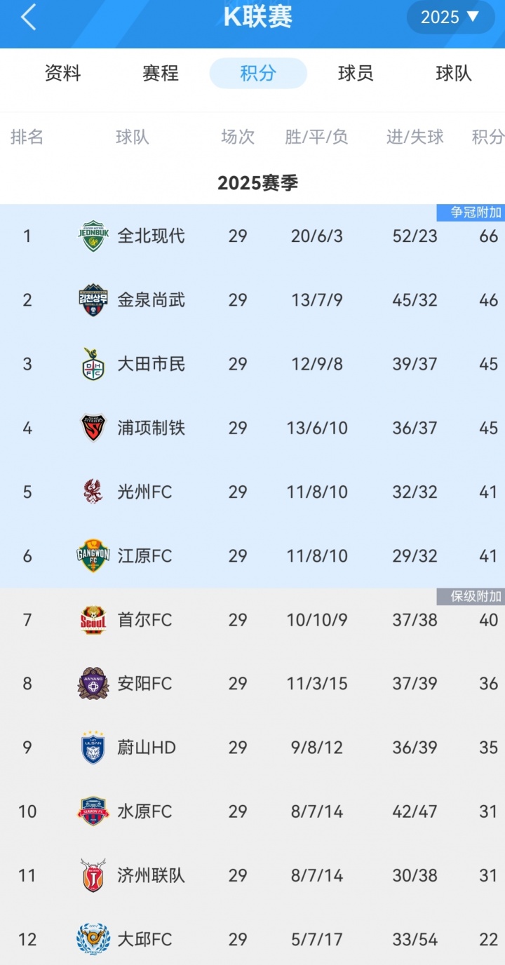Viewport: 505px width, 965px height.
Task: Tap the 安阳FC purple crest
Action: 93,684
